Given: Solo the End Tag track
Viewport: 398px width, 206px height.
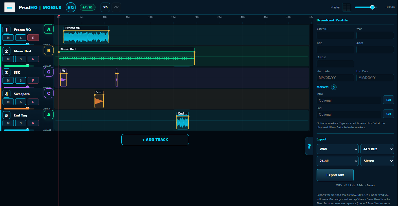Looking at the screenshot, I should pyautogui.click(x=21, y=123).
